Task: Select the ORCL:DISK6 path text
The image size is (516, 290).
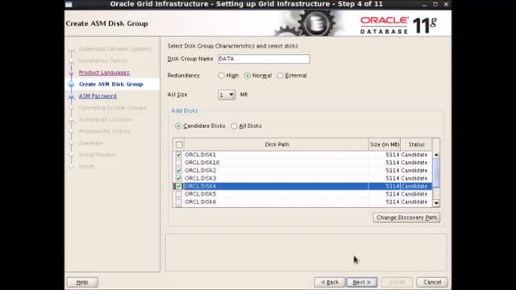Action: pyautogui.click(x=200, y=202)
